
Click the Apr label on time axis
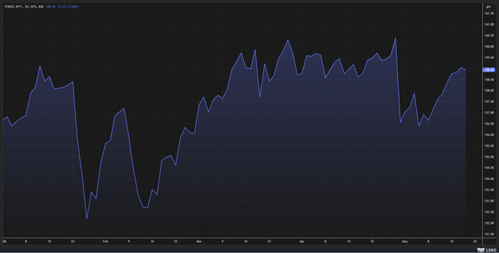click(x=301, y=242)
